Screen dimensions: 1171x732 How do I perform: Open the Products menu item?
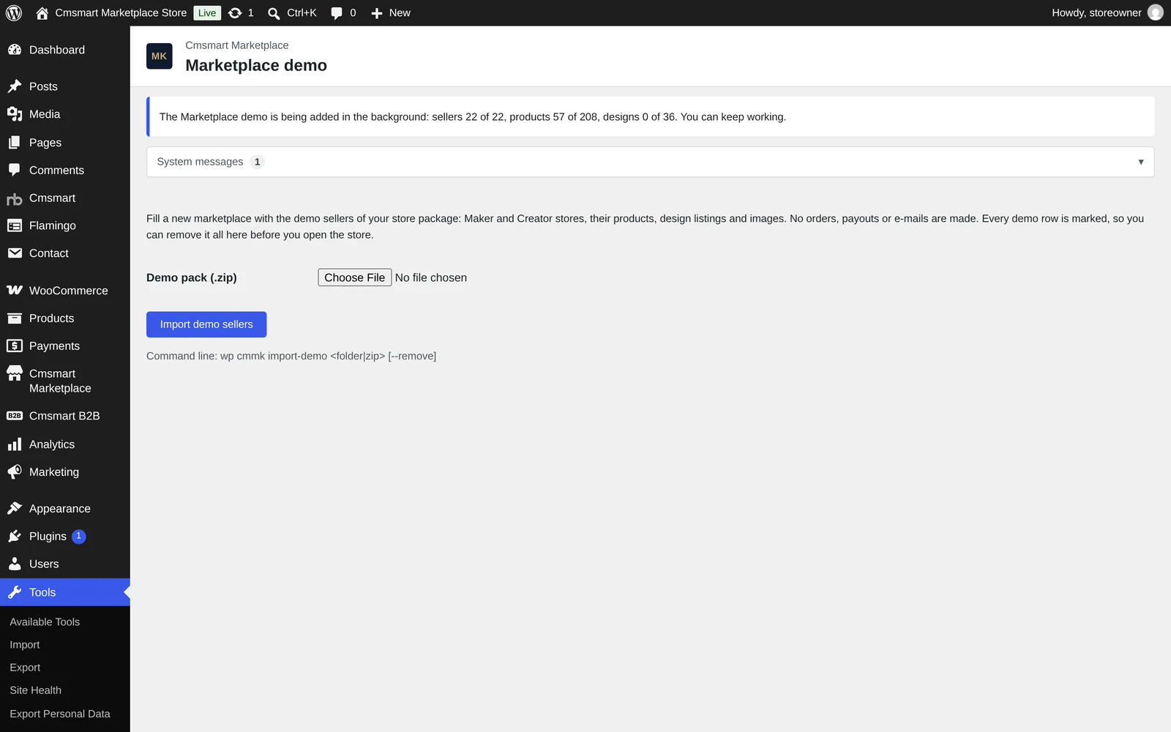point(65,318)
